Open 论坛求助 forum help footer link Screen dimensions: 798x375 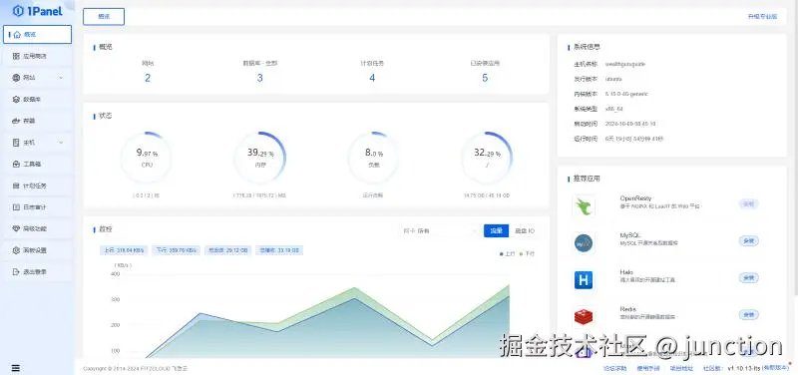pyautogui.click(x=614, y=368)
